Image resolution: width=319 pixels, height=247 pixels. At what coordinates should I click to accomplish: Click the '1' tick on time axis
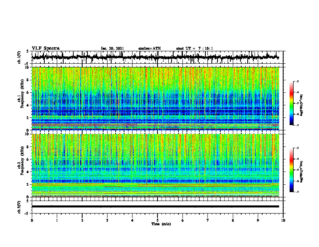click(x=57, y=220)
